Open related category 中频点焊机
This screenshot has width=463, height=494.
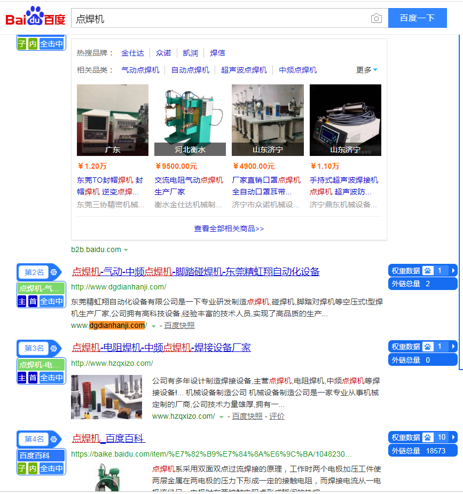(297, 70)
